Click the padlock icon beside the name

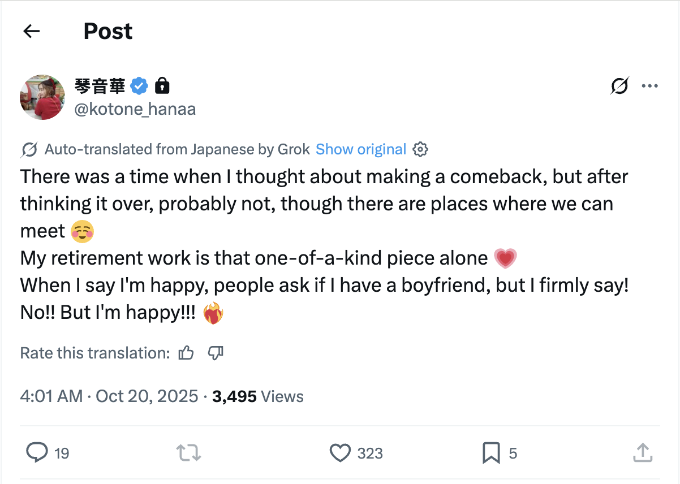(162, 86)
